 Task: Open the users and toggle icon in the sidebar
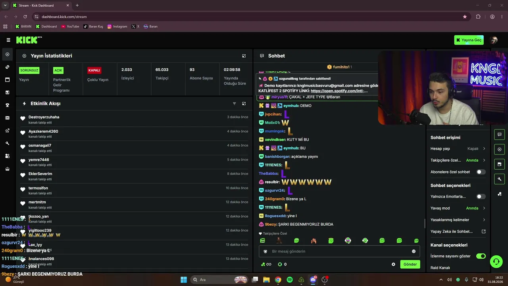click(x=7, y=156)
